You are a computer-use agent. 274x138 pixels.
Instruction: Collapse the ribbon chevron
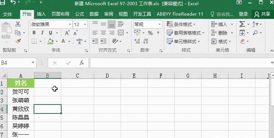(x=272, y=51)
